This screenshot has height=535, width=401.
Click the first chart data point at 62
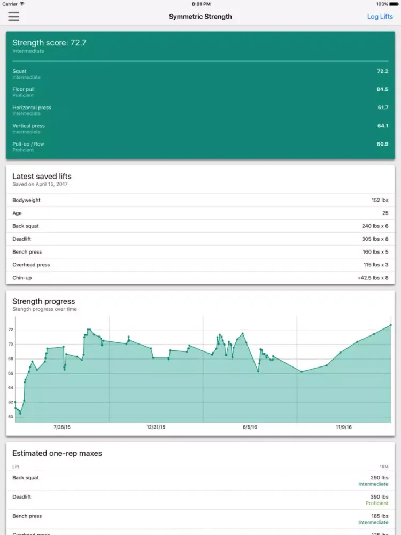point(16,402)
